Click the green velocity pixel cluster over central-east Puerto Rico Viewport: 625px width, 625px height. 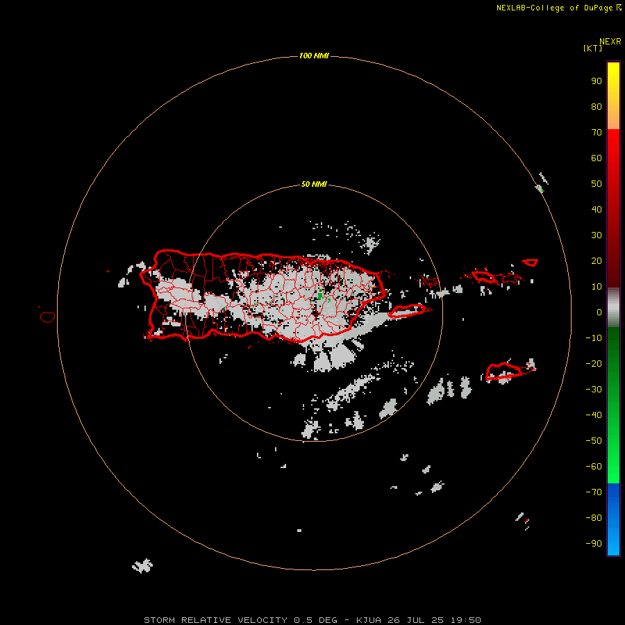coord(319,296)
